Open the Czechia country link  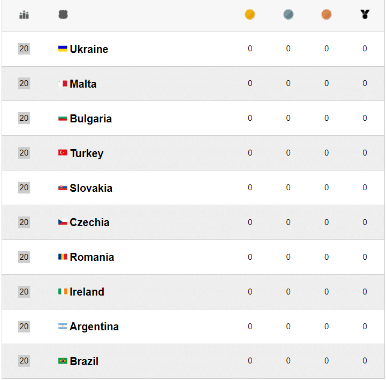pos(89,223)
